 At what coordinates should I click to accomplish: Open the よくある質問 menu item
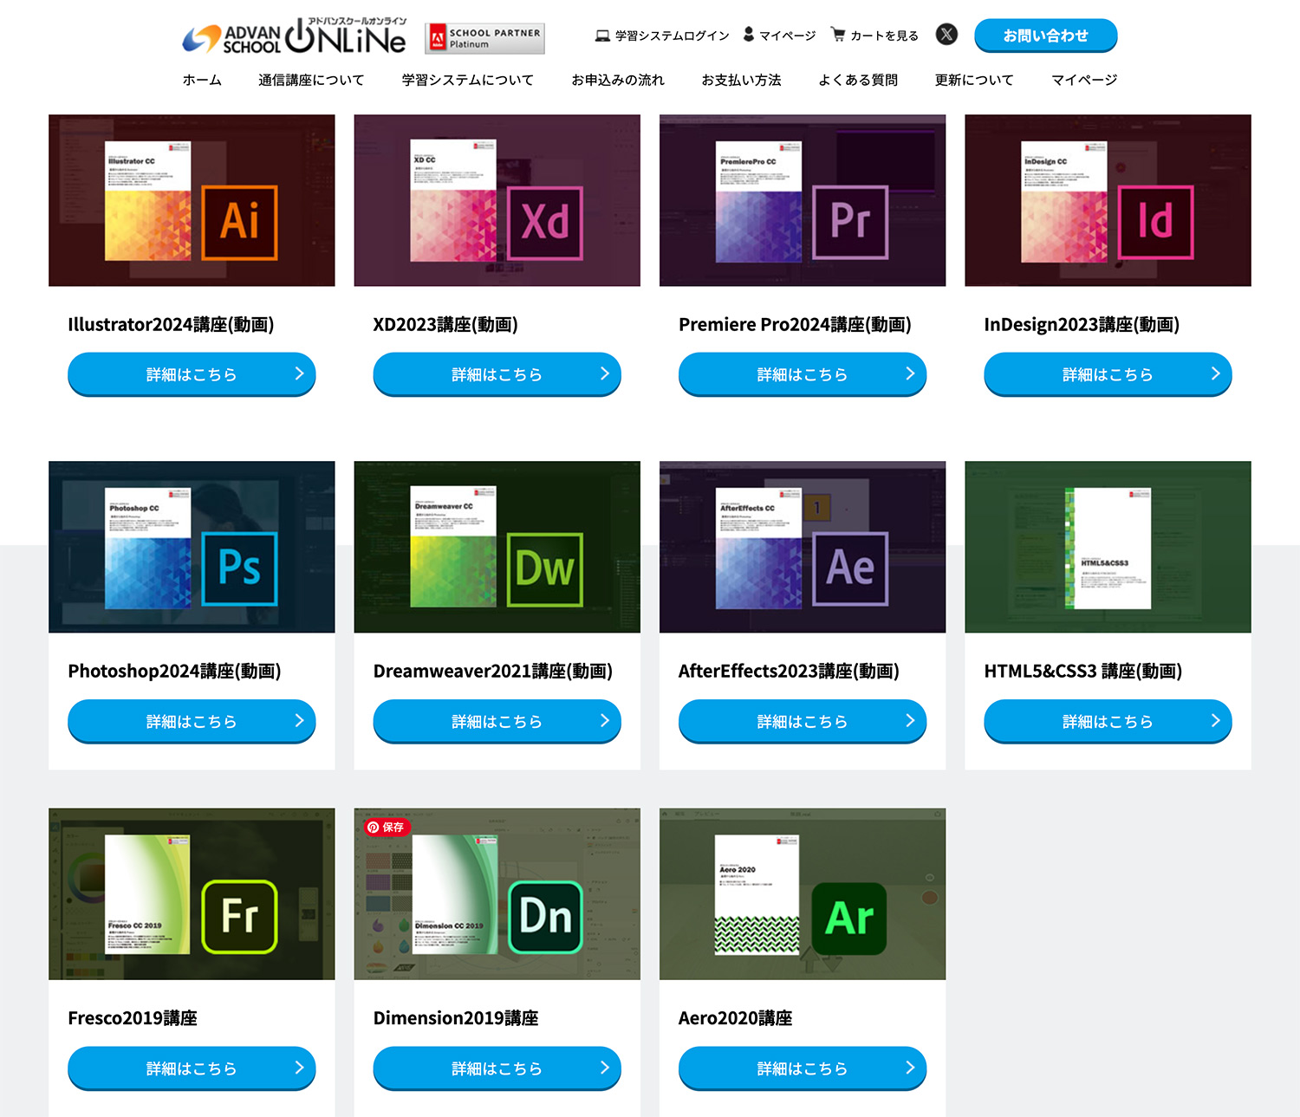(x=858, y=80)
